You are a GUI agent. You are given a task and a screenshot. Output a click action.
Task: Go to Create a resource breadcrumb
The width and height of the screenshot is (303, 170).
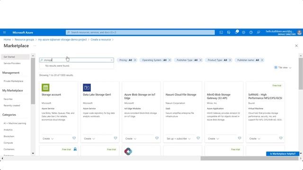coord(101,40)
